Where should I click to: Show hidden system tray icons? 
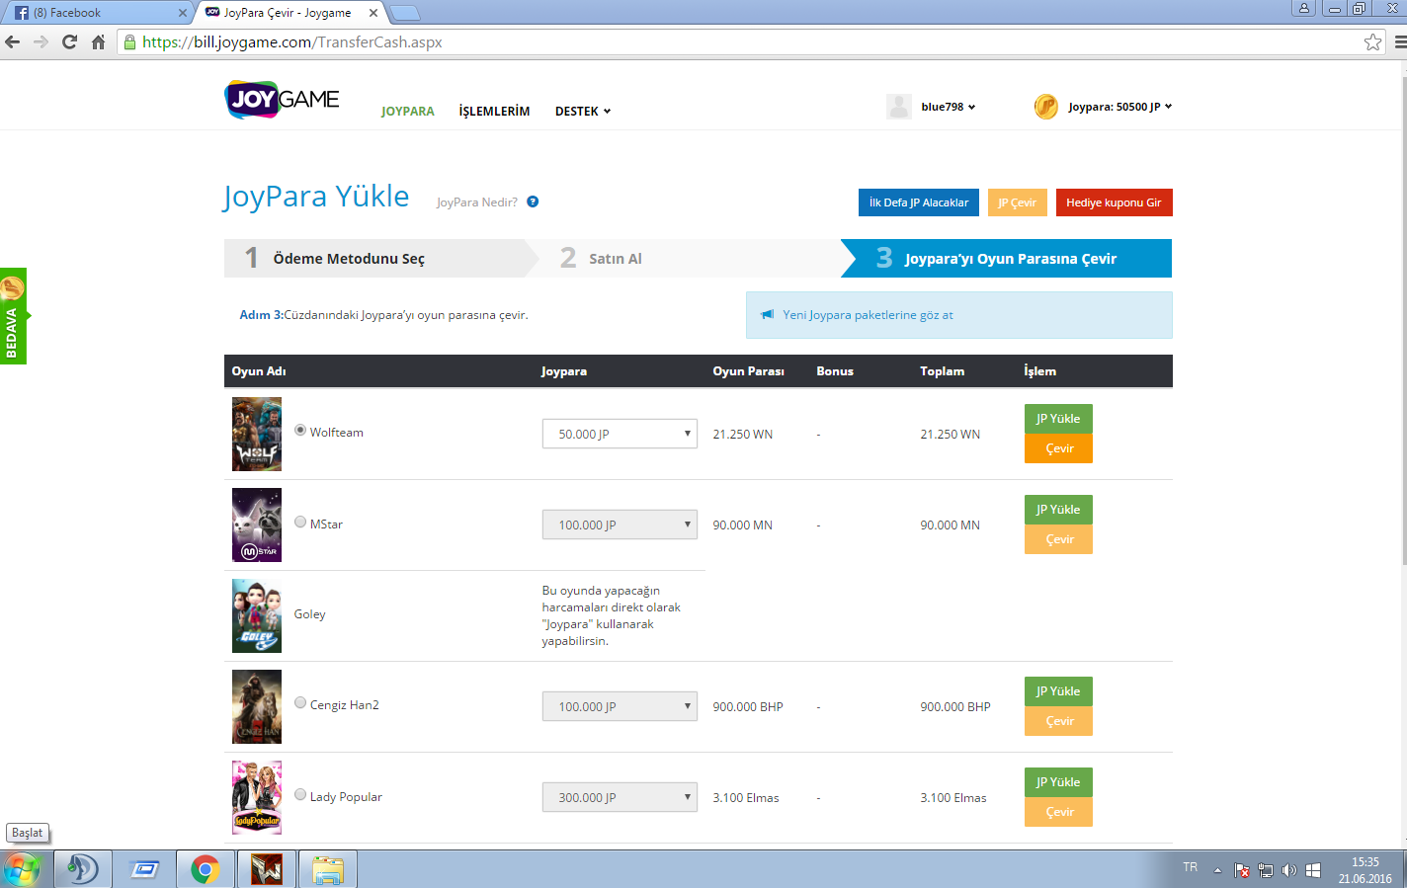point(1217,870)
